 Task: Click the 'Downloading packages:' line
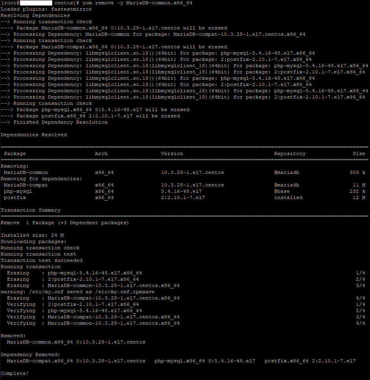click(34, 242)
